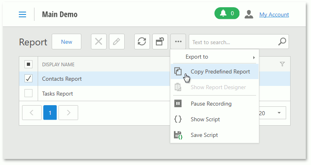
Task: Click the user avatar icon
Action: pos(249,14)
